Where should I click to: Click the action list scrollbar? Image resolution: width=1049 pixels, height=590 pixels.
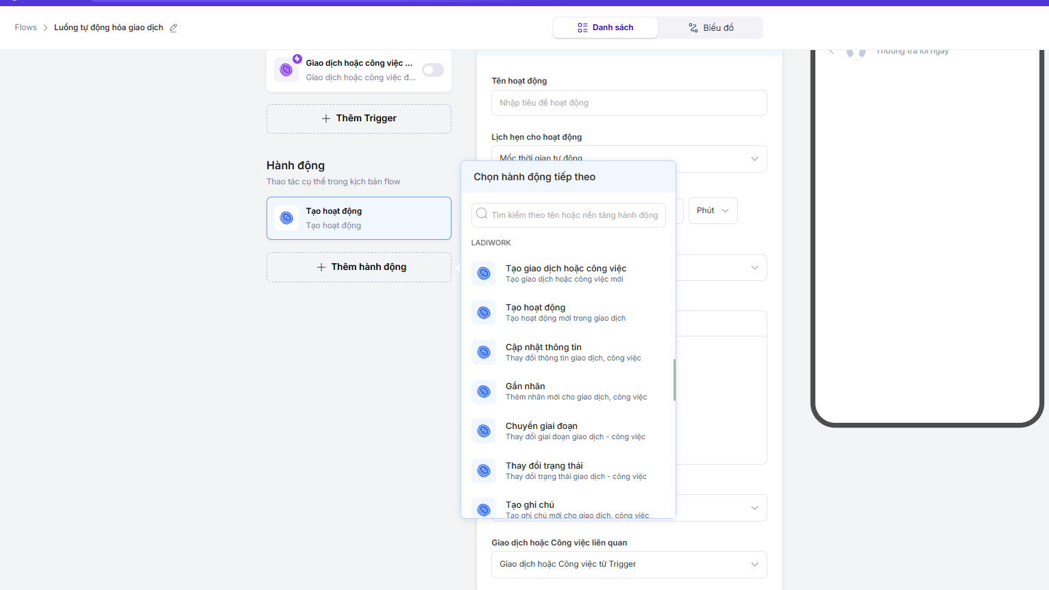[674, 380]
